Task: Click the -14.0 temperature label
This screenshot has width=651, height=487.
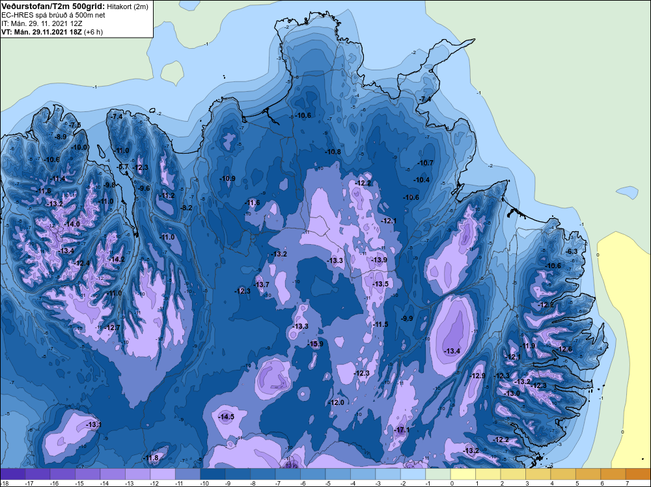Action: pyautogui.click(x=72, y=224)
